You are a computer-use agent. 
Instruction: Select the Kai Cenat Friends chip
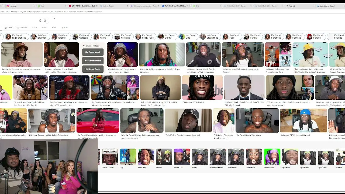point(336,37)
